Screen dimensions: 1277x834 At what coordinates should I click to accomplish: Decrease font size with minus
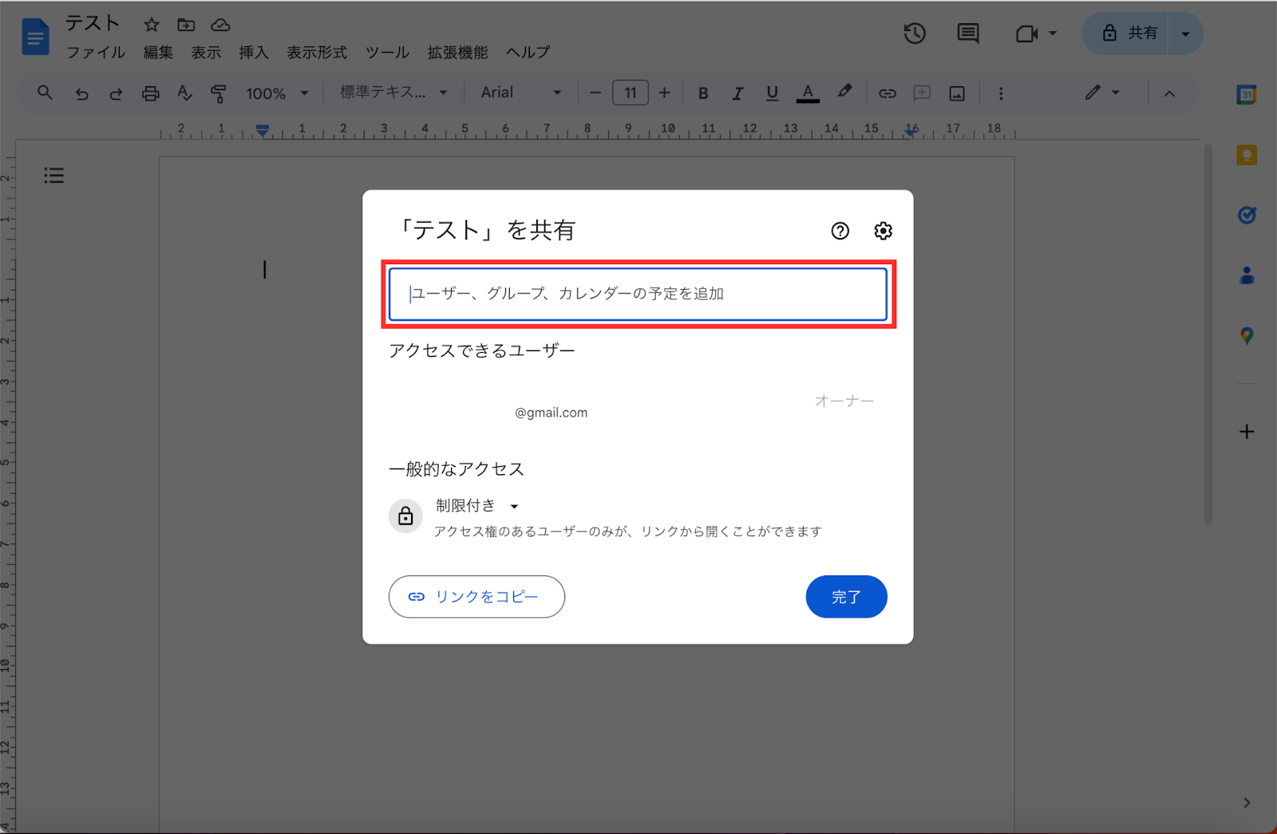click(x=595, y=93)
